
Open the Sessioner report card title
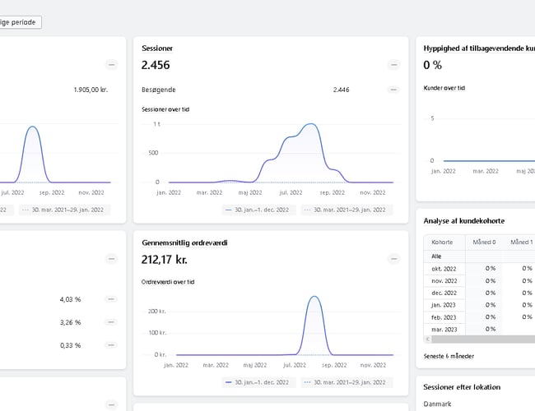(156, 48)
